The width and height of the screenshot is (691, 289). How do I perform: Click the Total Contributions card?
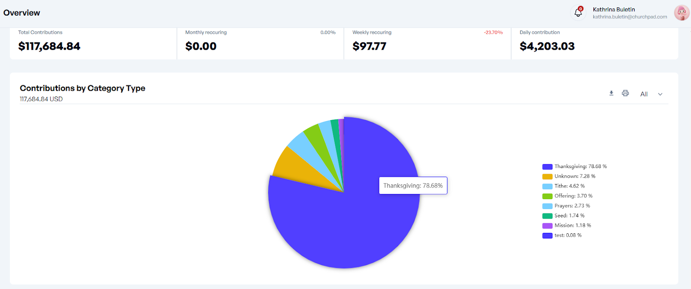coord(93,42)
